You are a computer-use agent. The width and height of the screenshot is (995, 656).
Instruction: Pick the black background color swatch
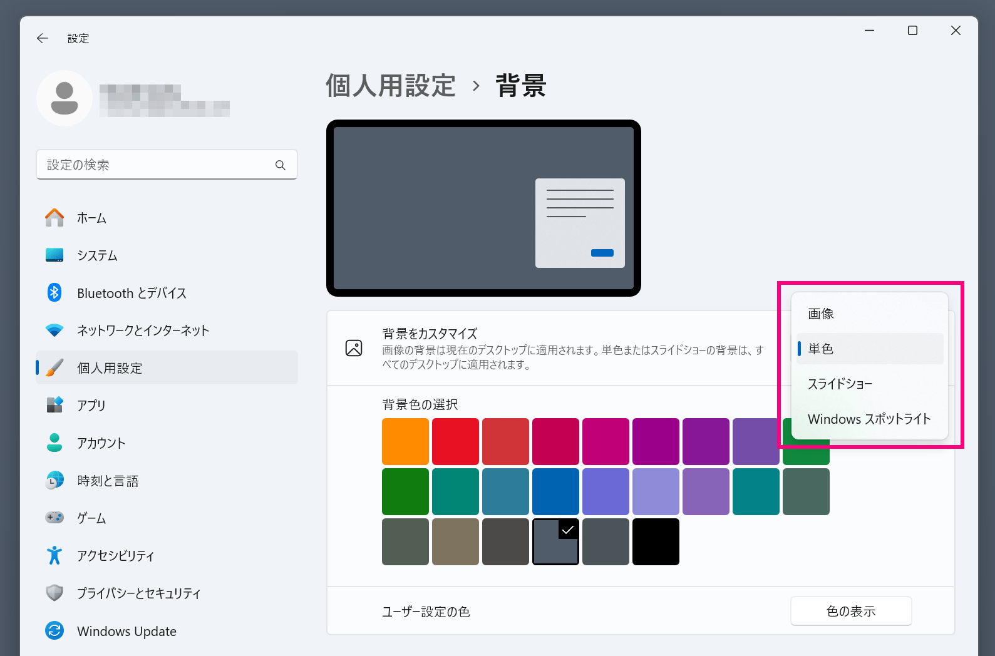656,541
